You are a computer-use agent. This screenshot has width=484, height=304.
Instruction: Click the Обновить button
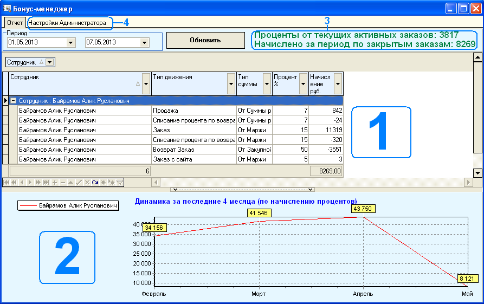click(205, 40)
